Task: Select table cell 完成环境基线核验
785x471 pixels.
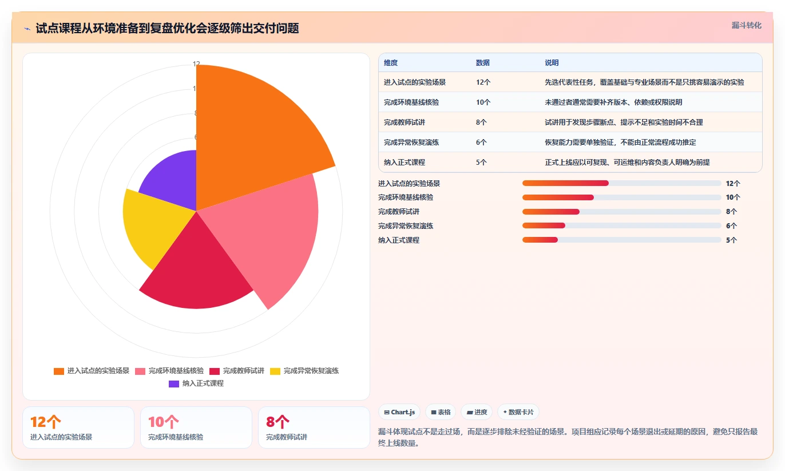Action: [411, 102]
